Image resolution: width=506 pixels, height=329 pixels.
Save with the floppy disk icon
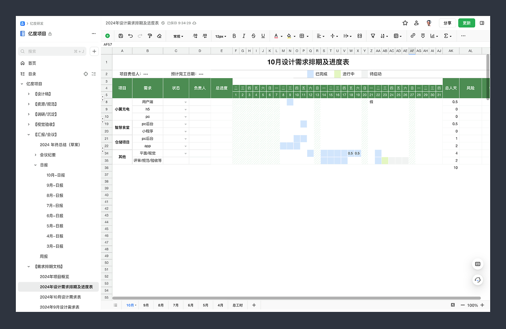pyautogui.click(x=121, y=36)
